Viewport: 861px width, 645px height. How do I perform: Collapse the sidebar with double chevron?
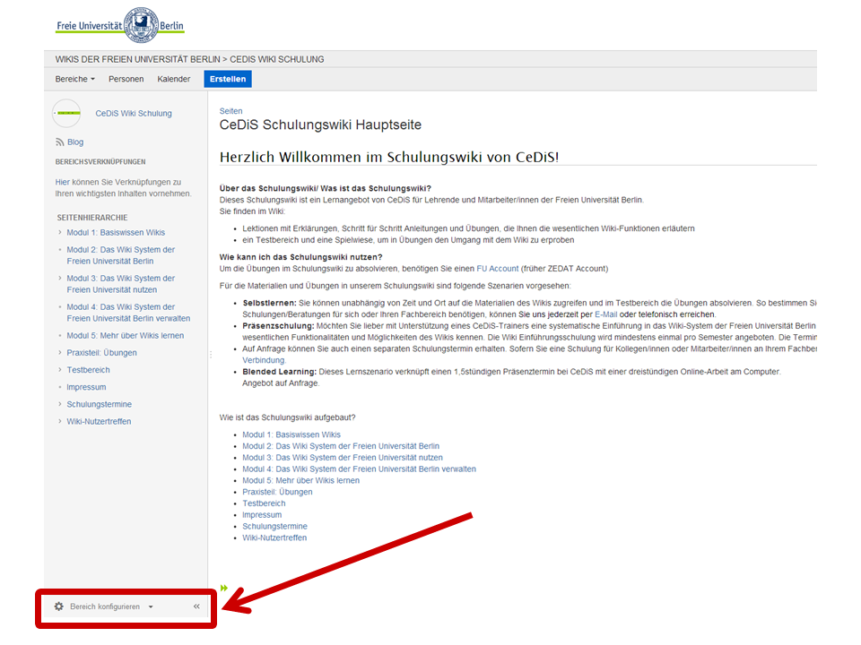pyautogui.click(x=196, y=606)
